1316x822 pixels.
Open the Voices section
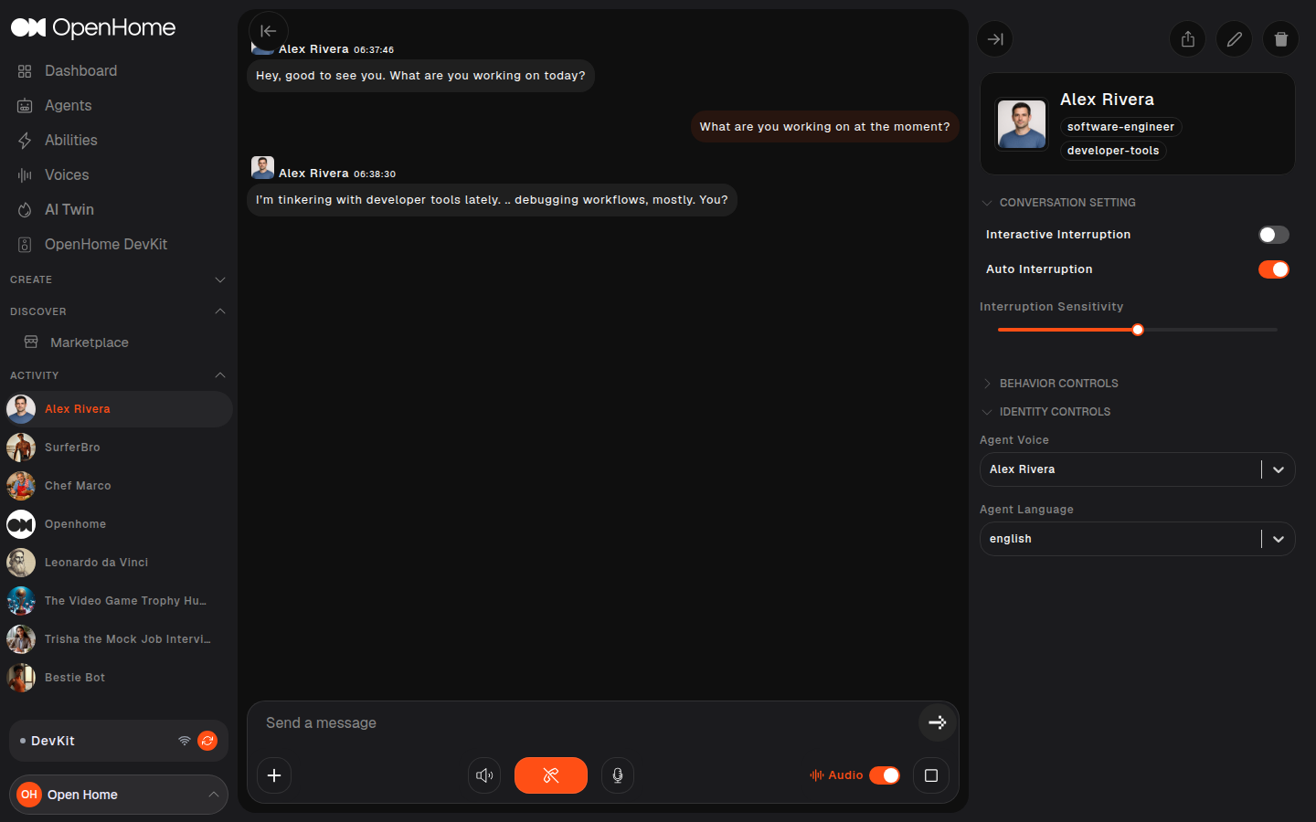67,175
